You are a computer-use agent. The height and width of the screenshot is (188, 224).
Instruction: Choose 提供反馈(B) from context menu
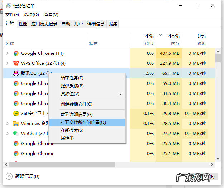coord(87,86)
